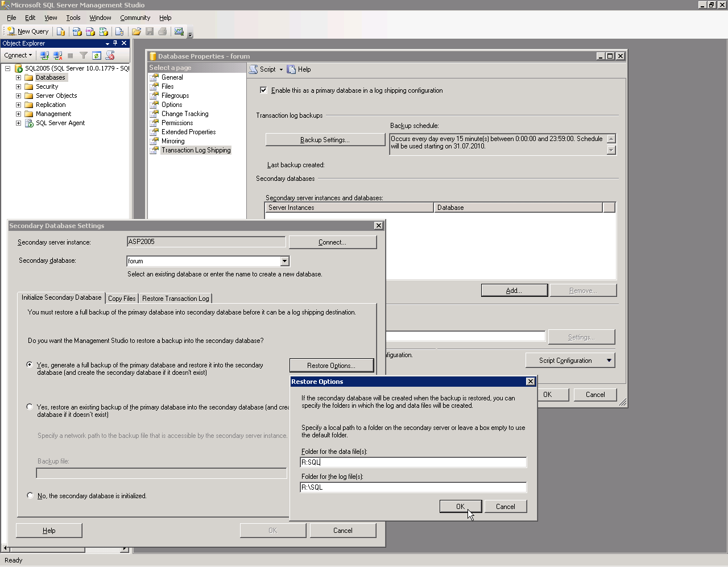Switch to the Copy Files tab
Image resolution: width=728 pixels, height=567 pixels.
pos(122,299)
